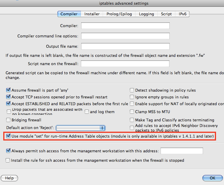Switch to the Logging tab
The height and width of the screenshot is (185, 224).
point(146,14)
